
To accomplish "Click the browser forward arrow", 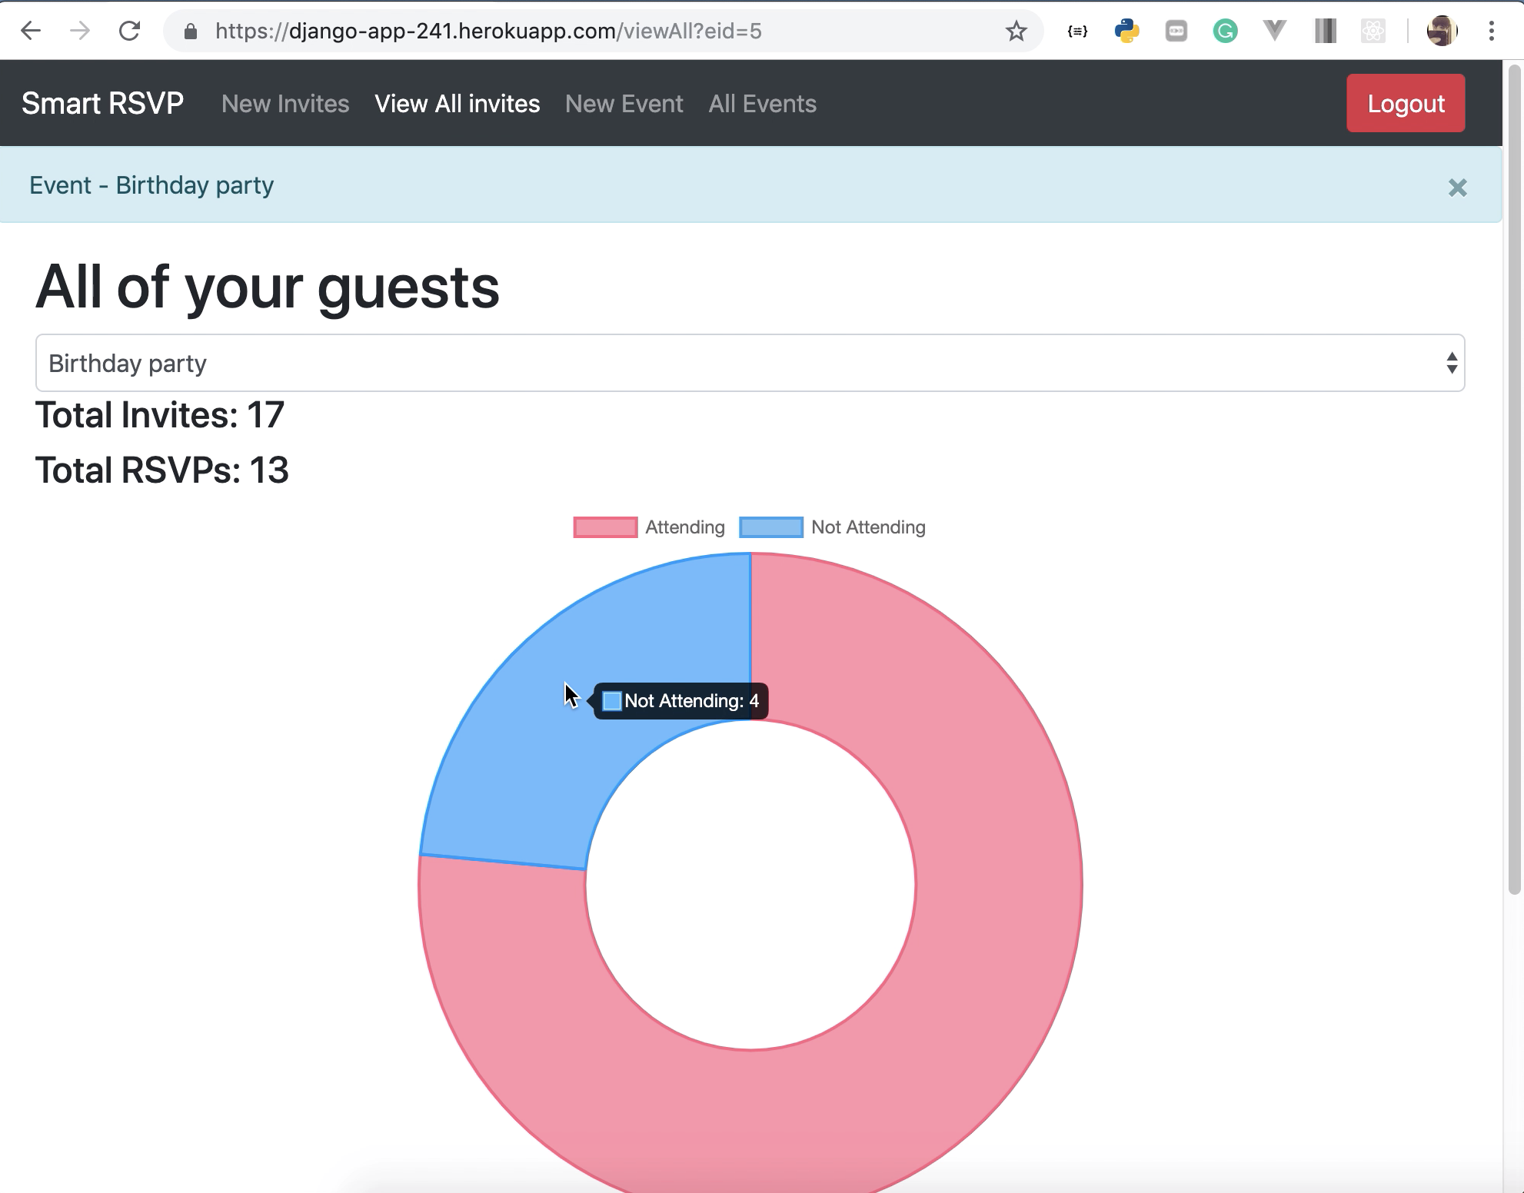I will tap(80, 31).
